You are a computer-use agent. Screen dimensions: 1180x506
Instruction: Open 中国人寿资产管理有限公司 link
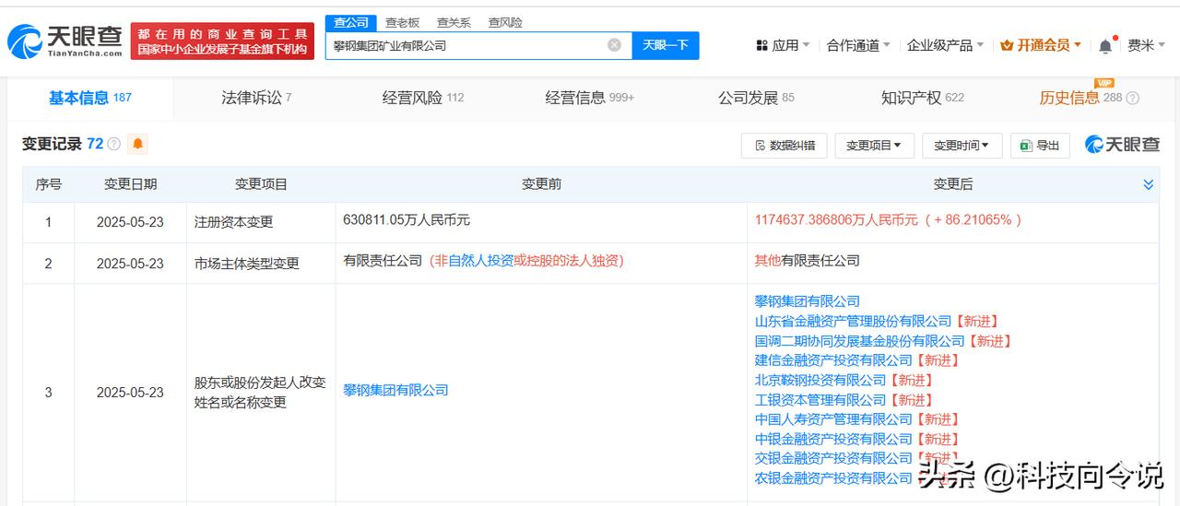[x=833, y=419]
